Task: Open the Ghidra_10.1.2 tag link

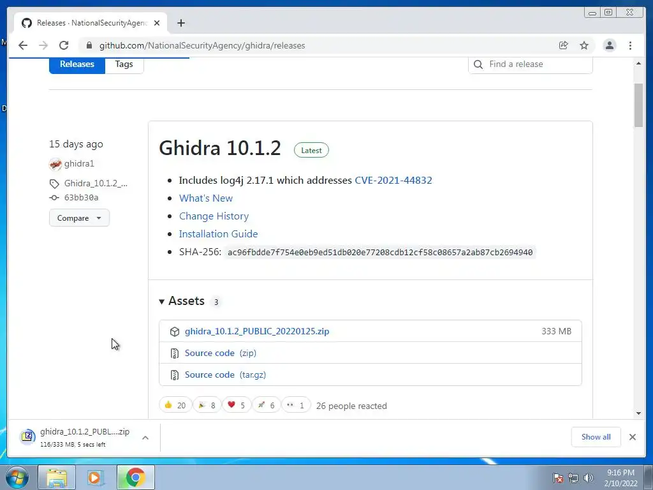Action: 96,183
